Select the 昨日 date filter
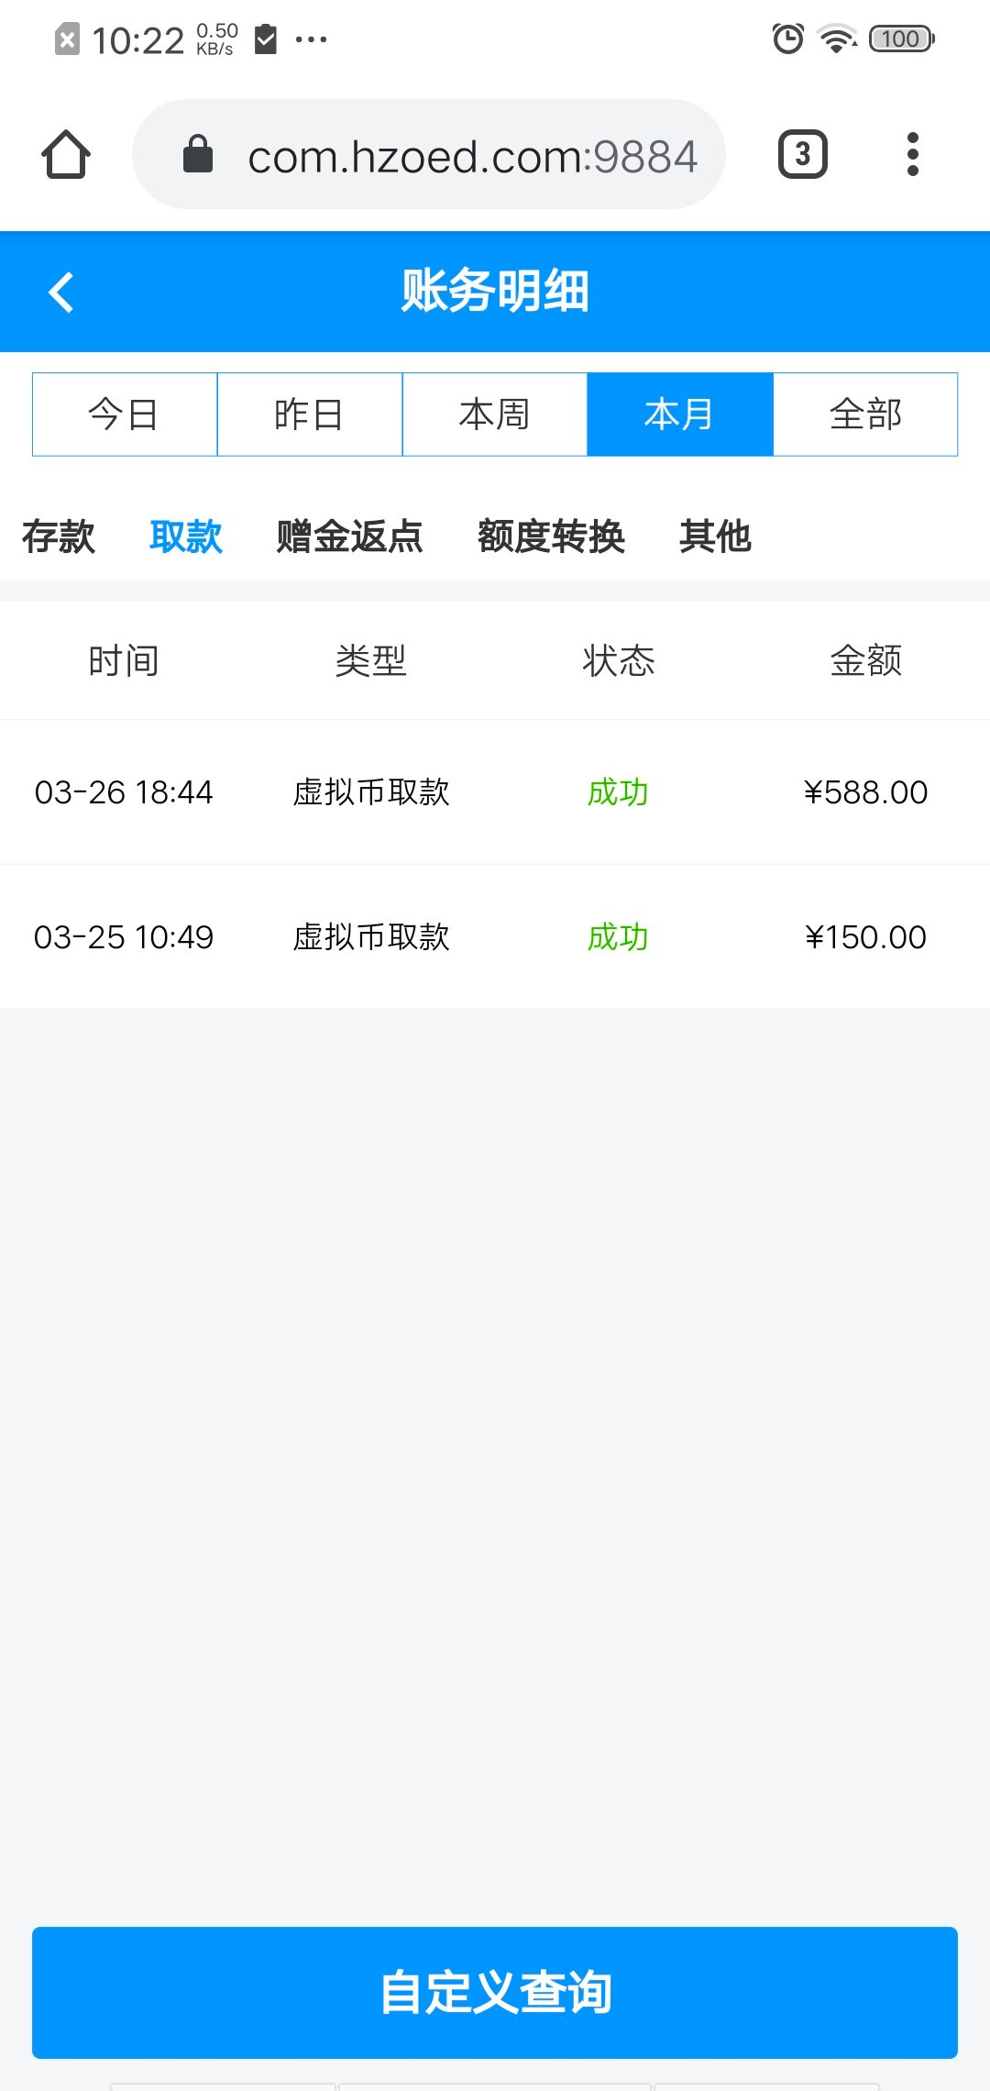The image size is (990, 2091). pyautogui.click(x=310, y=415)
